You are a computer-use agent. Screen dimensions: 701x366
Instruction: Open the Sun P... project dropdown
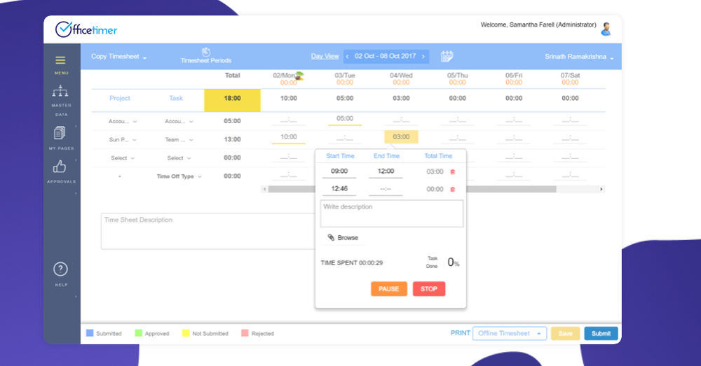pos(123,140)
